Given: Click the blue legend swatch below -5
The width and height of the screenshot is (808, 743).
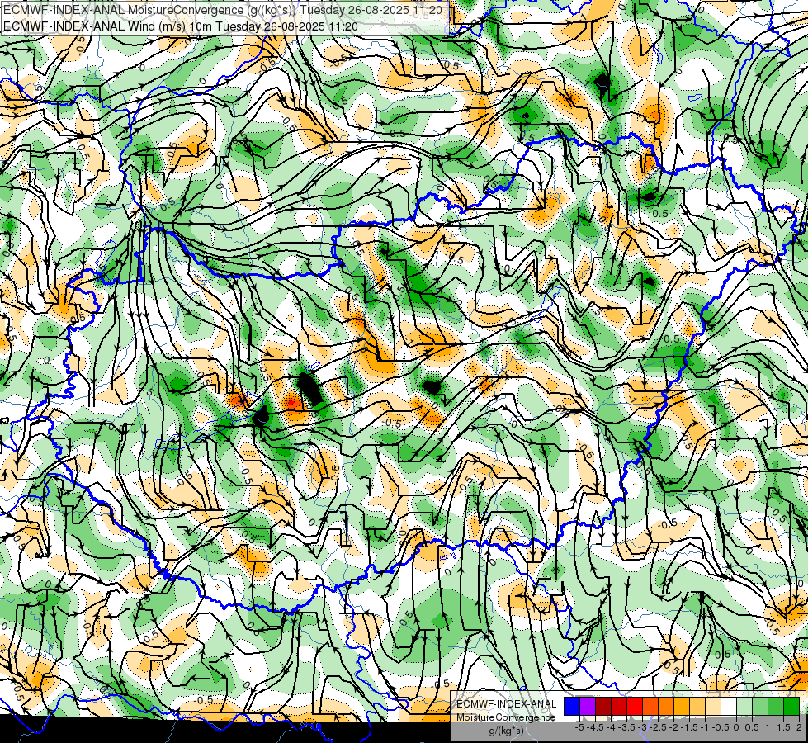Looking at the screenshot, I should tap(572, 707).
